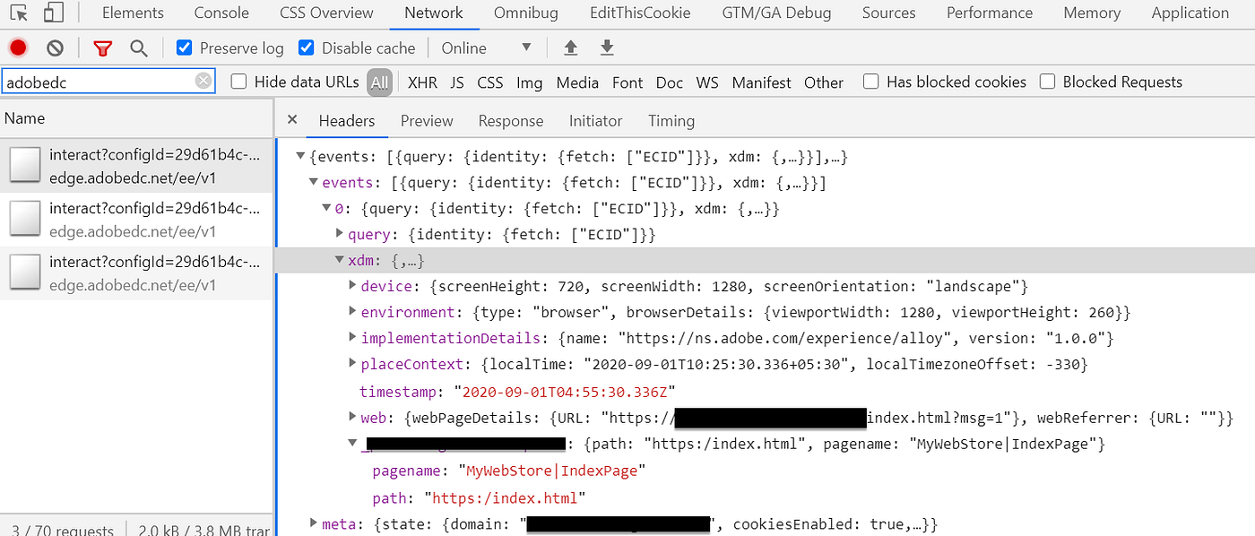Screen dimensions: 1255x536
Task: Filter requests by Font type
Action: 627,82
